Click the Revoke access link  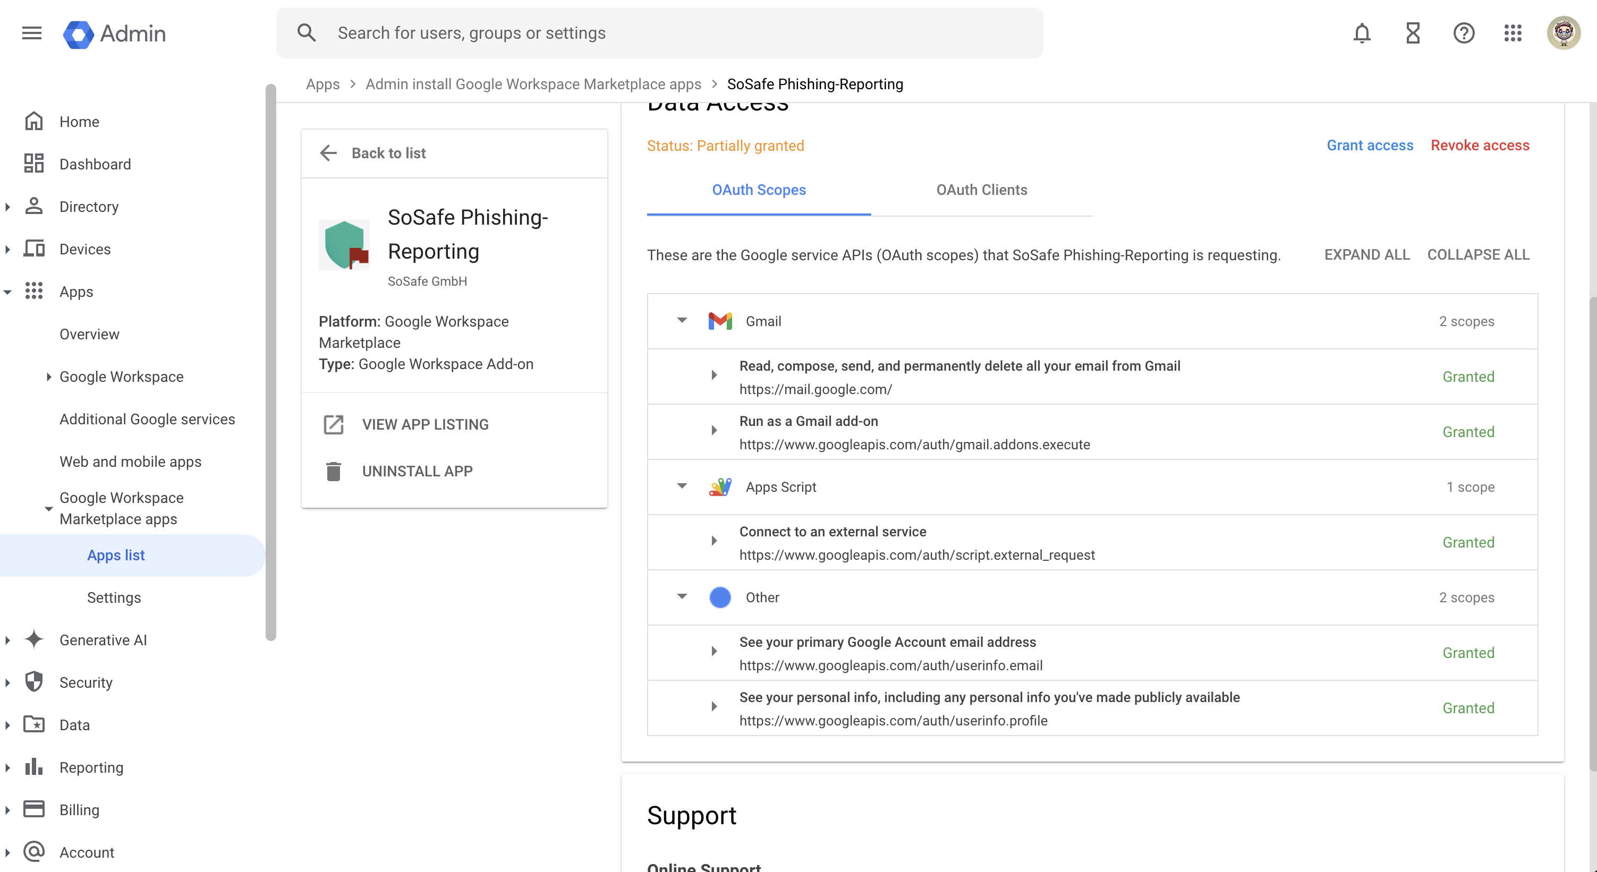click(1480, 146)
